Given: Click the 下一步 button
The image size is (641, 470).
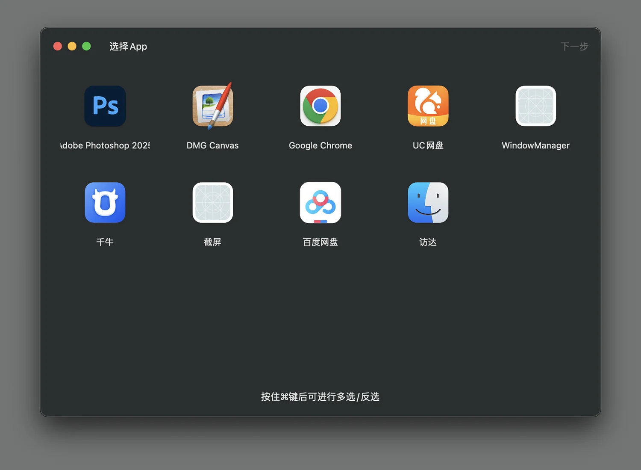Looking at the screenshot, I should point(574,46).
